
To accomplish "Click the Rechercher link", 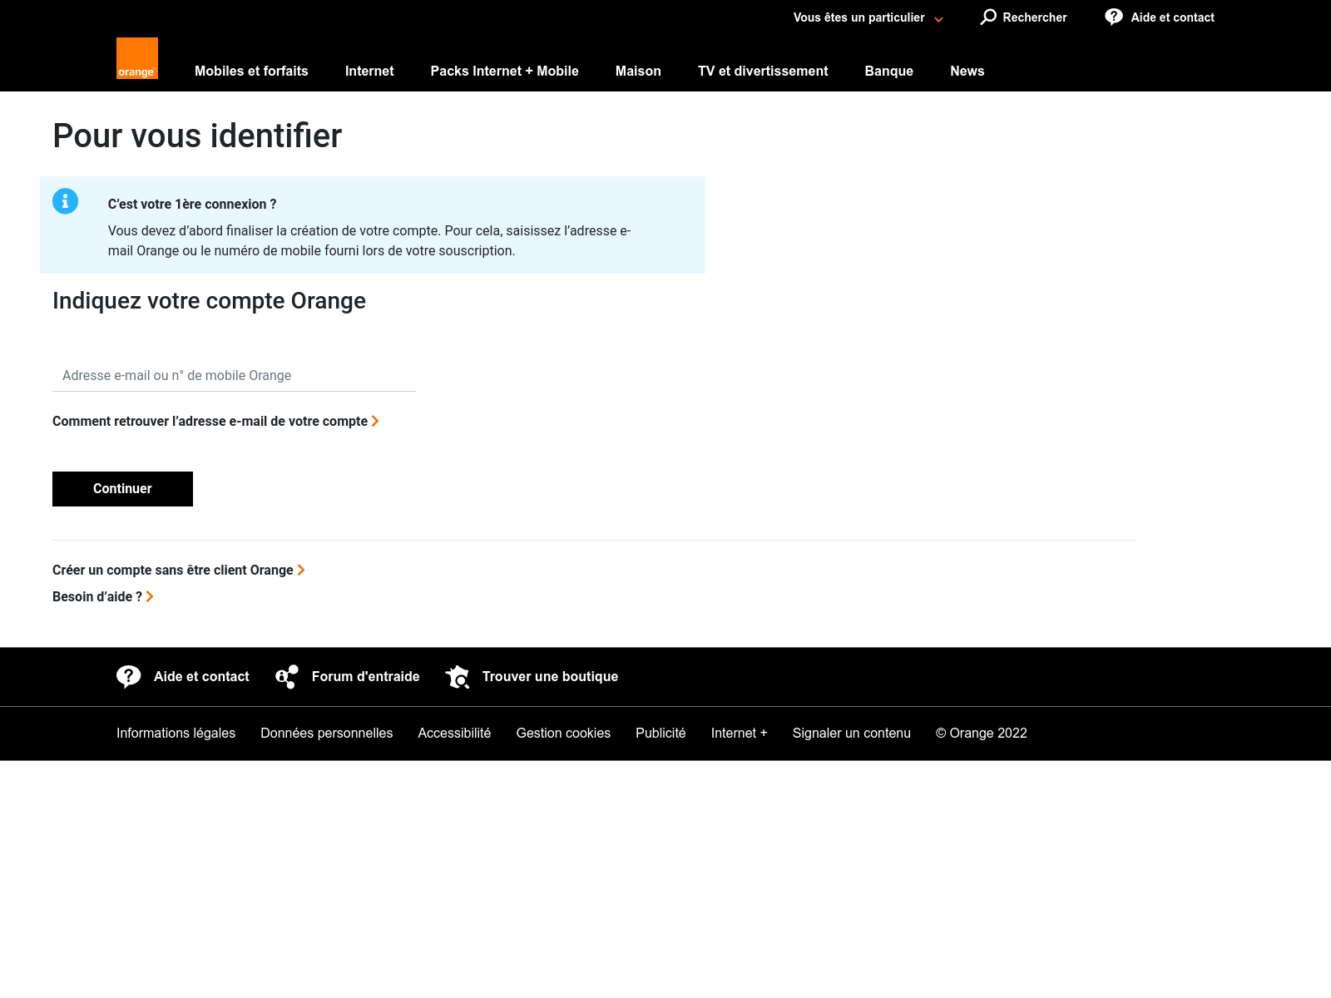I will click(1034, 17).
